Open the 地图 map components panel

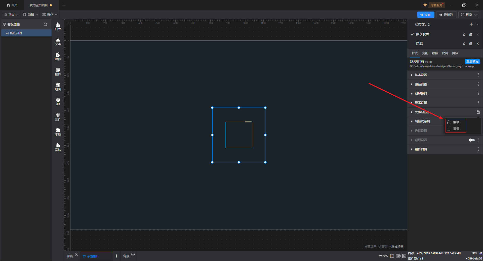(58, 87)
